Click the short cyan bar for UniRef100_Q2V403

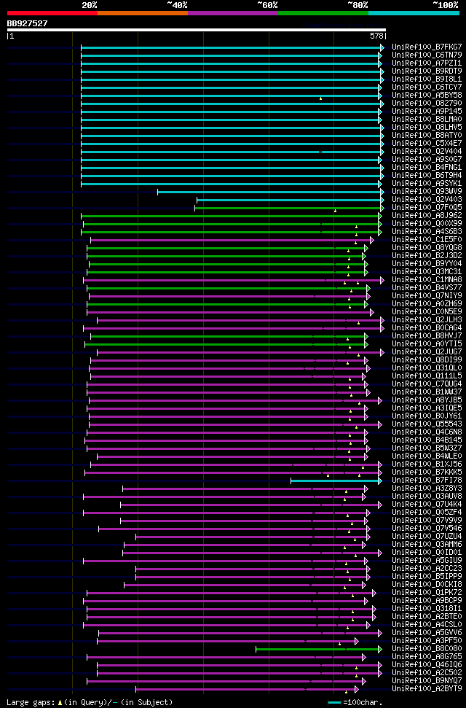coord(289,200)
